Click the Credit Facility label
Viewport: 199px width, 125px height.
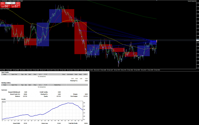tap(44, 92)
